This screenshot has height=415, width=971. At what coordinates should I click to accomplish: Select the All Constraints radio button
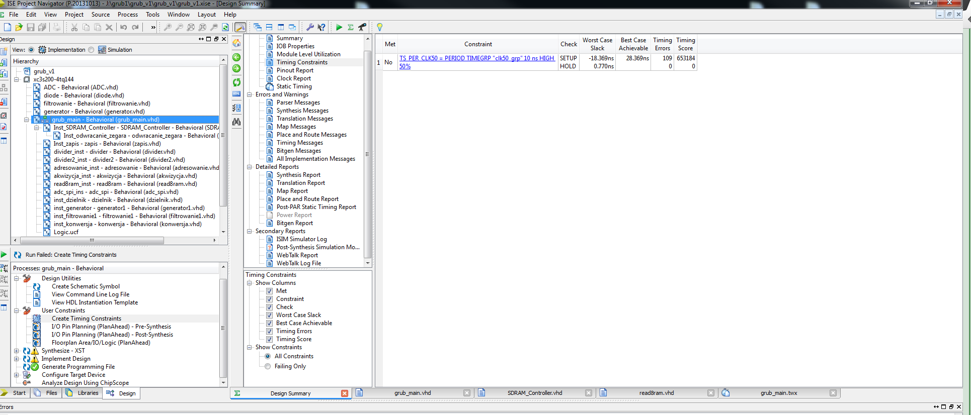click(268, 356)
